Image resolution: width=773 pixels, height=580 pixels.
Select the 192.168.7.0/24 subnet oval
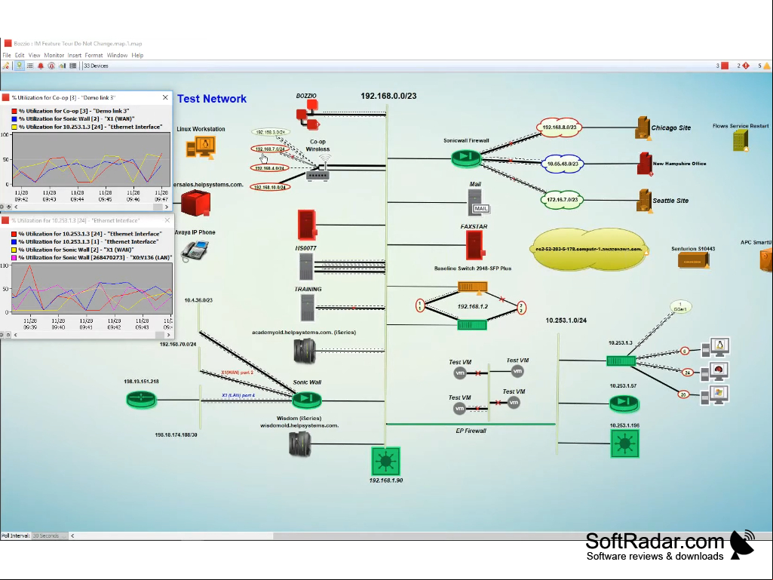270,149
